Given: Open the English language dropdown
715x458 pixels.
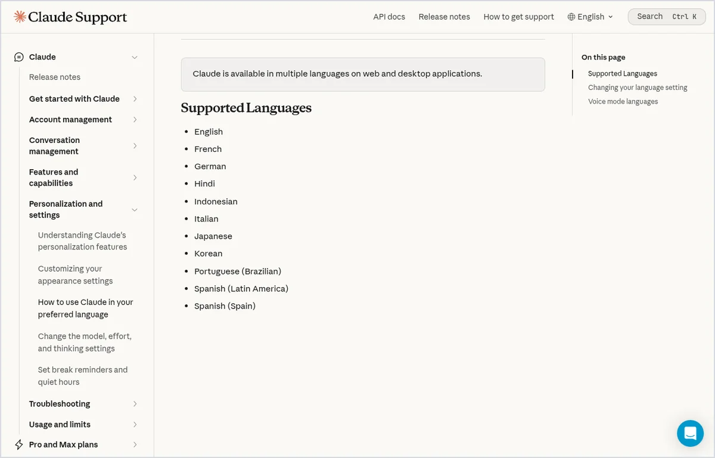Looking at the screenshot, I should coord(590,17).
